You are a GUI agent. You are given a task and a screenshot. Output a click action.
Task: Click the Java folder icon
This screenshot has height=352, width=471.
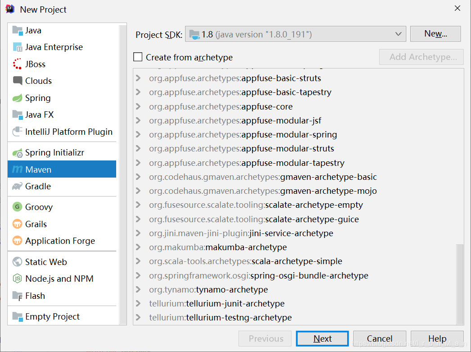18,30
